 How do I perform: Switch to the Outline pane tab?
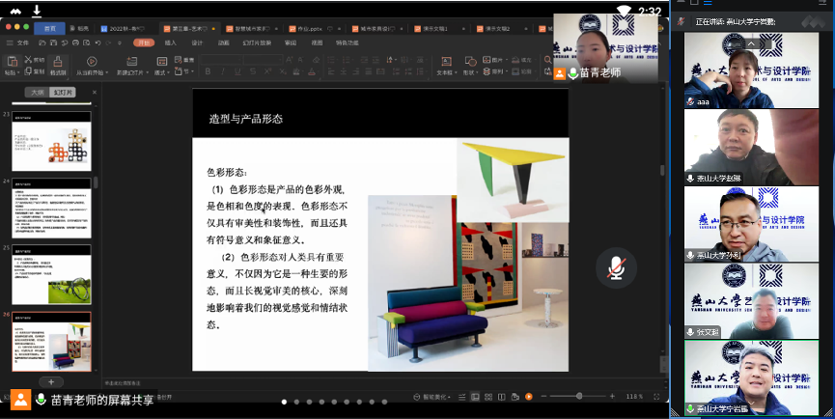click(38, 93)
